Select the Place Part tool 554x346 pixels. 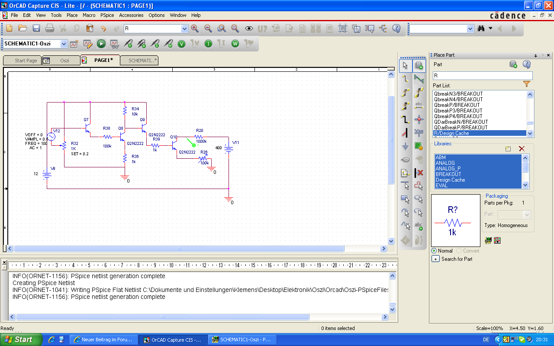[x=419, y=66]
